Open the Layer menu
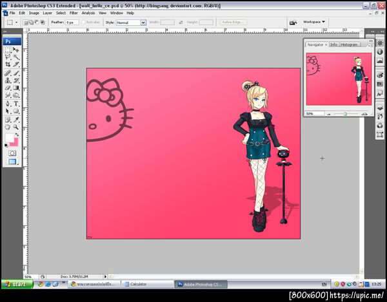The height and width of the screenshot is (302, 387). 47,13
